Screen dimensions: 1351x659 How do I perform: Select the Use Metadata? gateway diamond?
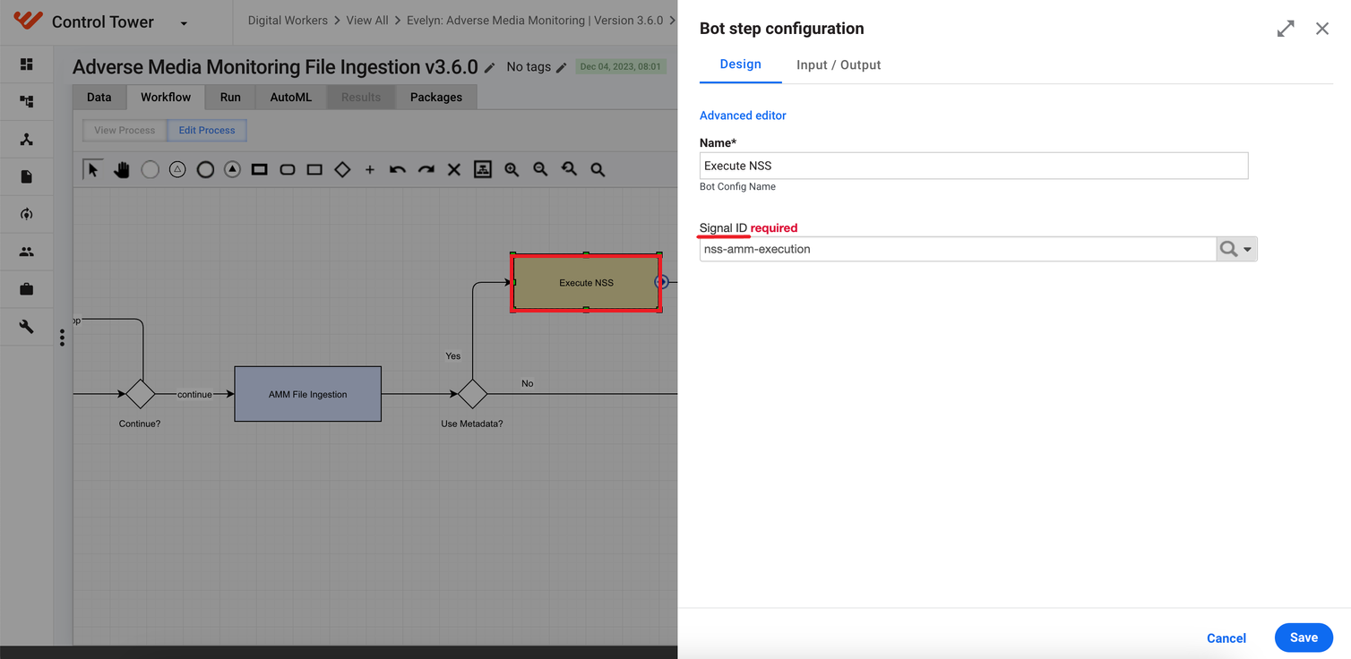coord(472,394)
